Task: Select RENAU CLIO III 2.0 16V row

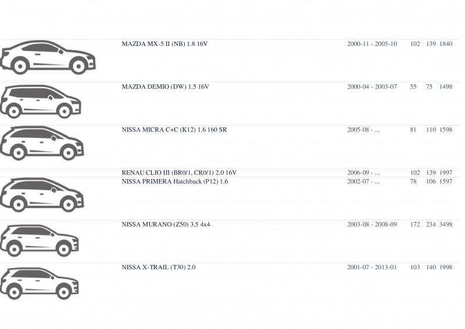Action: [230, 173]
